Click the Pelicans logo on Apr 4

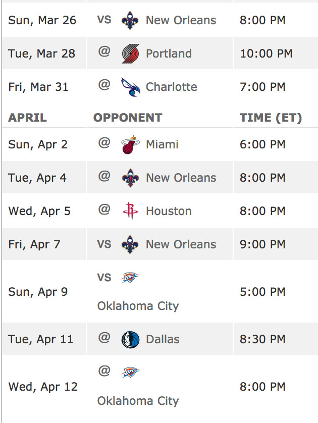point(130,178)
